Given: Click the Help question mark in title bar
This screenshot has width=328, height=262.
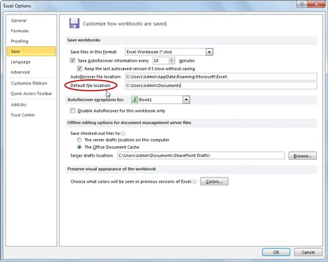Looking at the screenshot, I should coord(302,4).
